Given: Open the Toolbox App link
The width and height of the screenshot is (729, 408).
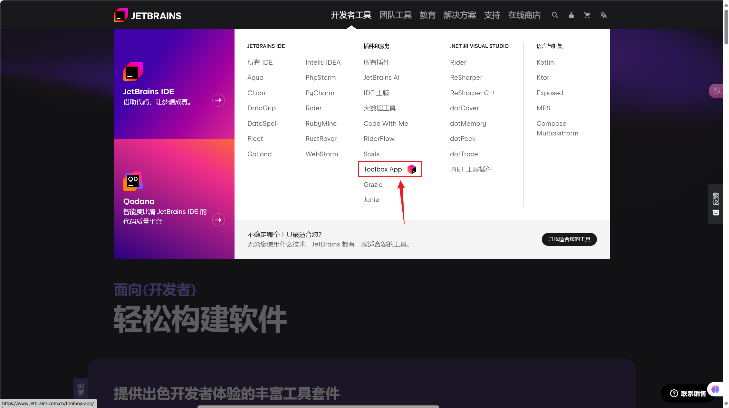Looking at the screenshot, I should click(x=383, y=169).
